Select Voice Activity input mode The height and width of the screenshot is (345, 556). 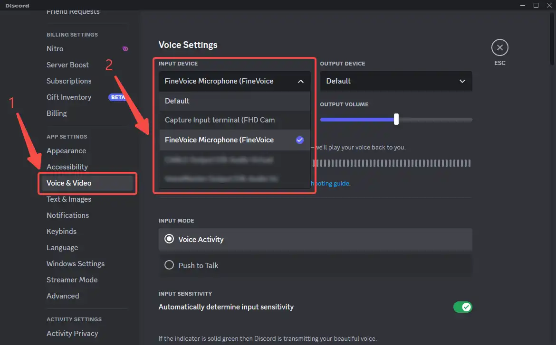pos(315,240)
